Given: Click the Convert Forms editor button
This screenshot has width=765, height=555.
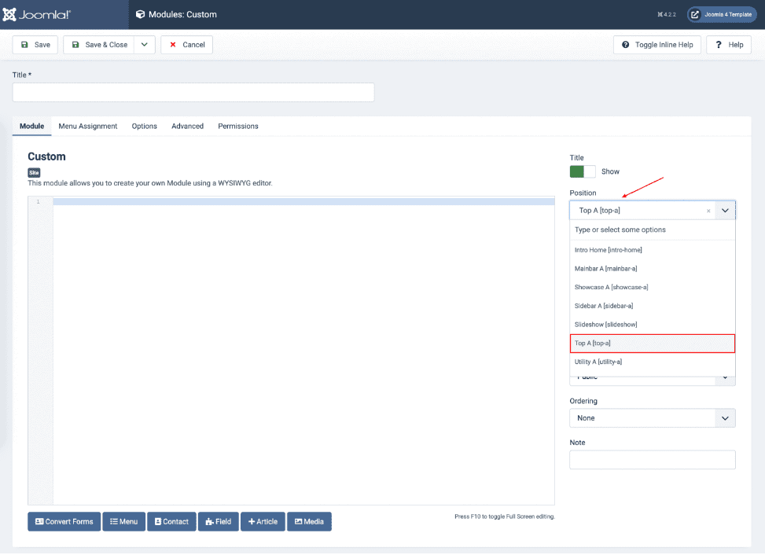Looking at the screenshot, I should [64, 522].
